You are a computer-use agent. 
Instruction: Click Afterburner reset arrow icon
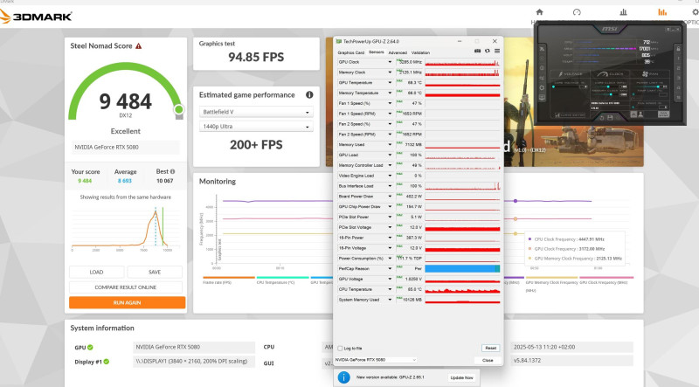point(601,118)
